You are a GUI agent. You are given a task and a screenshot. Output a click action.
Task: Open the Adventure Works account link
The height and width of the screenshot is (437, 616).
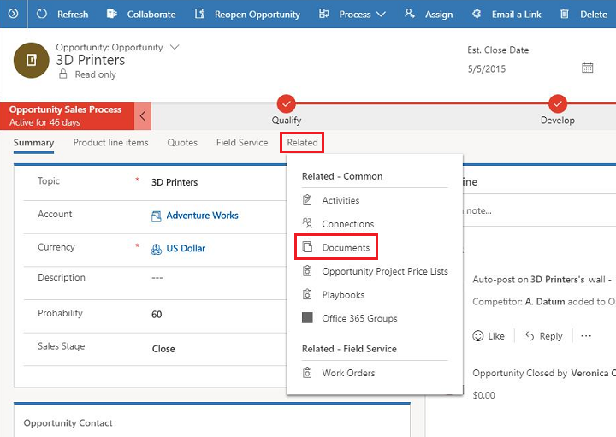[x=202, y=216]
